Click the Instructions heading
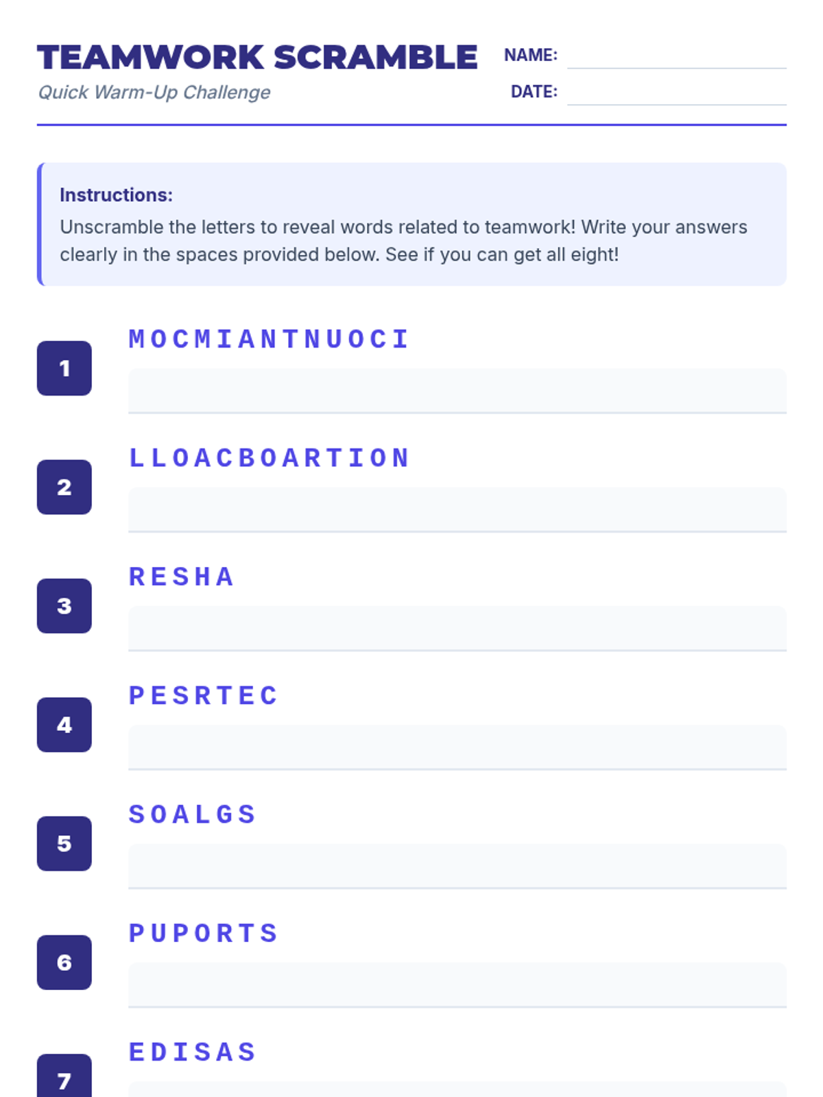 116,195
